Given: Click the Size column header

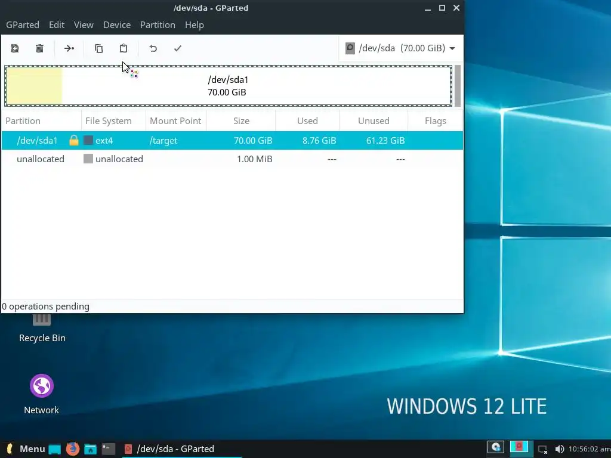Looking at the screenshot, I should (x=241, y=120).
